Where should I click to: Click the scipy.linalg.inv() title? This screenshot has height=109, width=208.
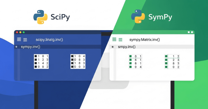tap(49, 40)
